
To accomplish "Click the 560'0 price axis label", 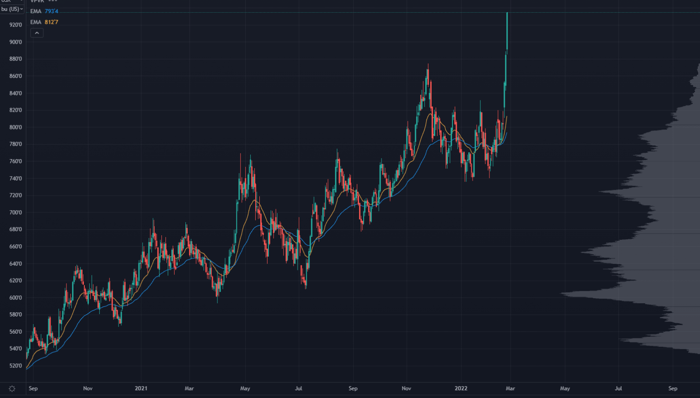I will click(15, 331).
